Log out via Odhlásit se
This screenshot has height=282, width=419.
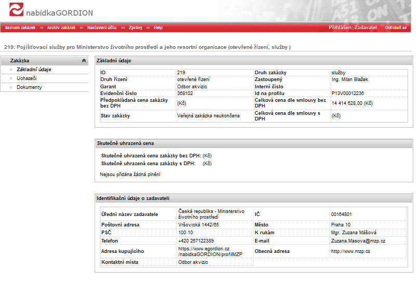[x=396, y=28]
